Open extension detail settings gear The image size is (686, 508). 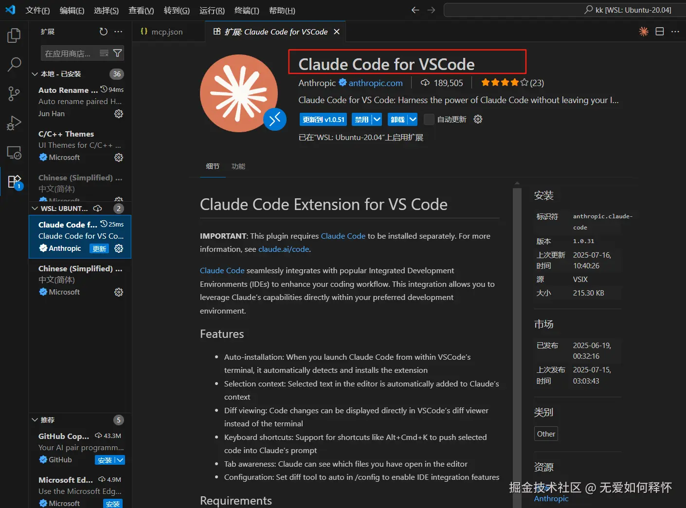tap(478, 119)
